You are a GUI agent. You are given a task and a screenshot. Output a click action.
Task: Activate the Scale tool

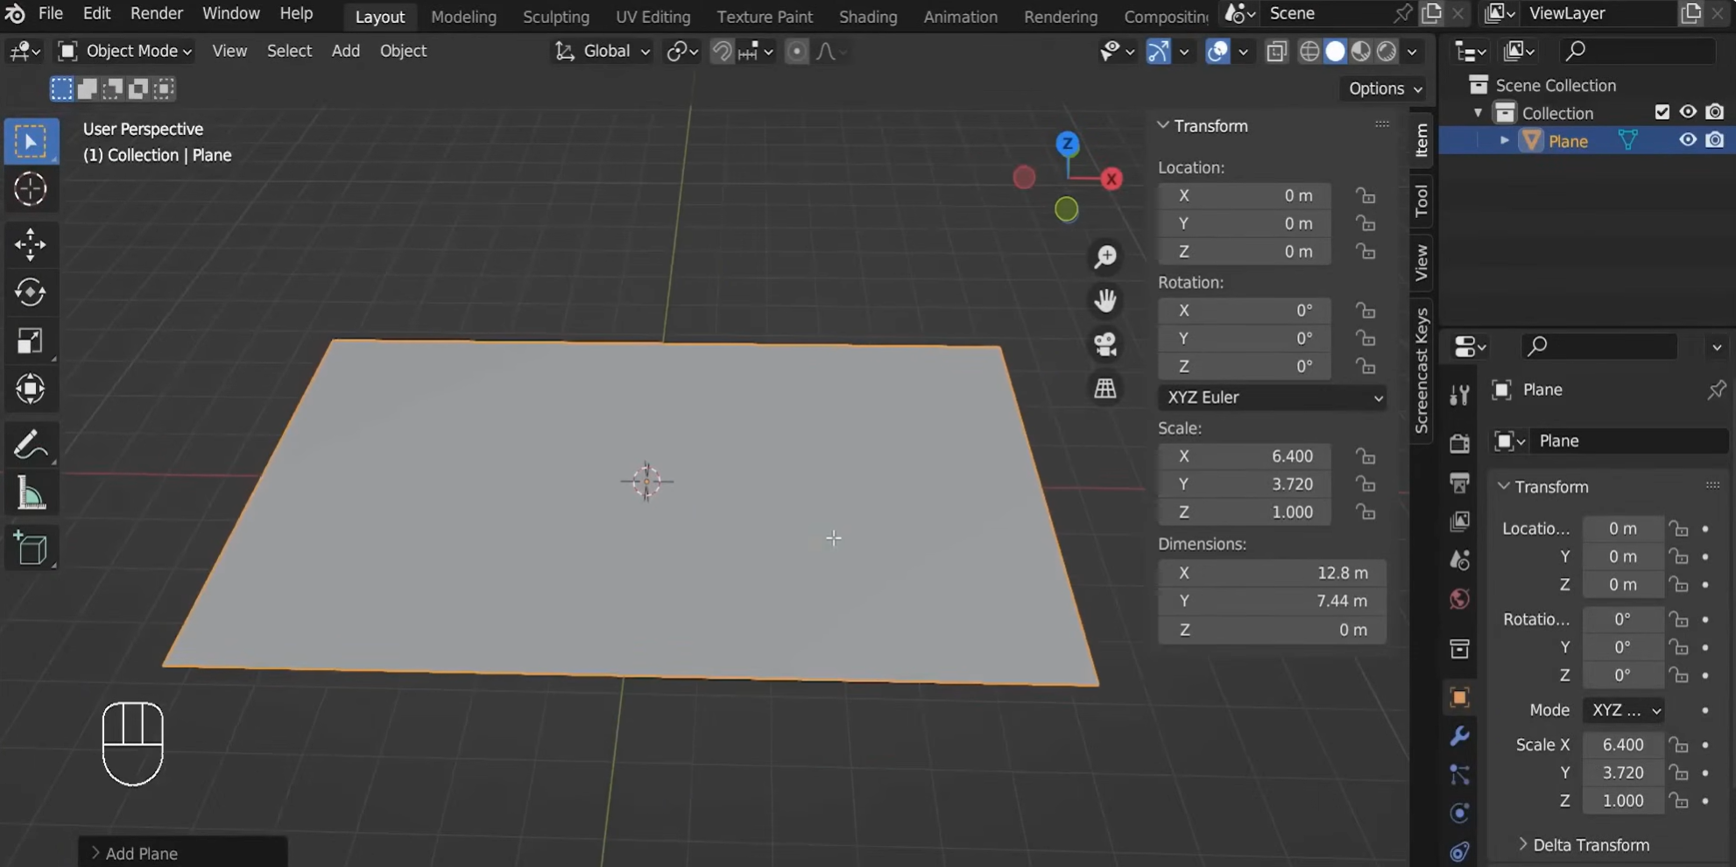coord(31,341)
